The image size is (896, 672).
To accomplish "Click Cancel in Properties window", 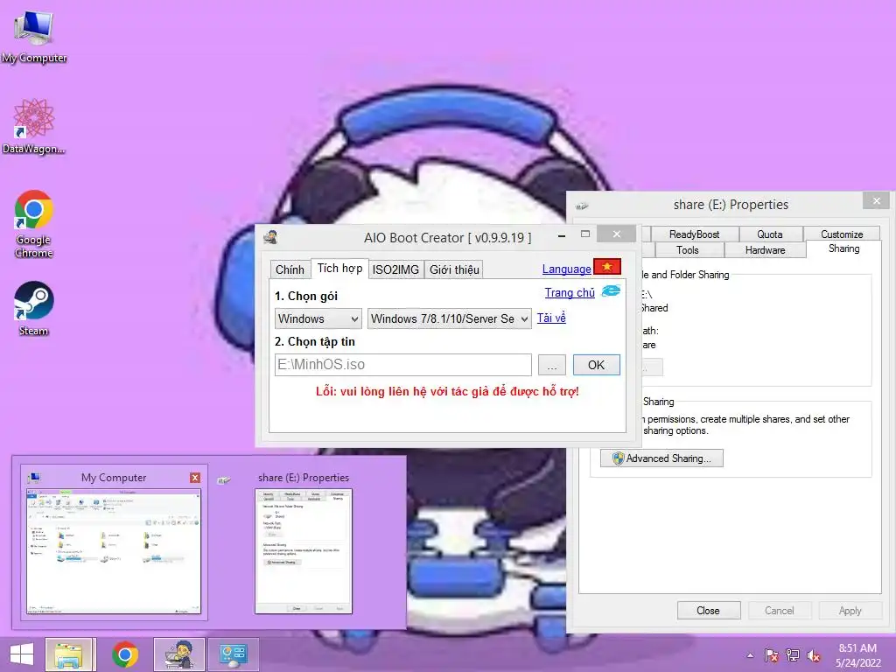I will click(780, 611).
